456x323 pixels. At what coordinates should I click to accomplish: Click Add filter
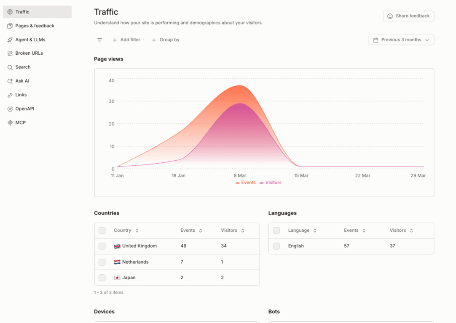coord(126,40)
